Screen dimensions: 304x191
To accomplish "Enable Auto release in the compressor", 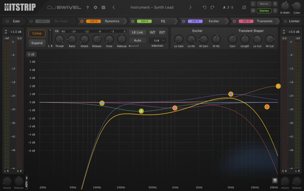I will point(137,40).
